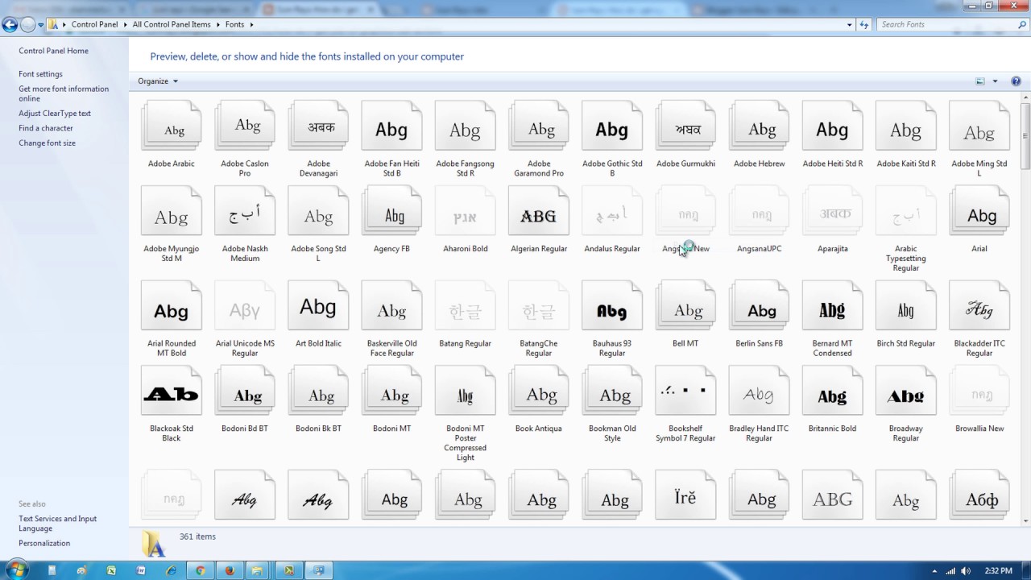Select Adobe Devanagari font icon

[x=318, y=126]
